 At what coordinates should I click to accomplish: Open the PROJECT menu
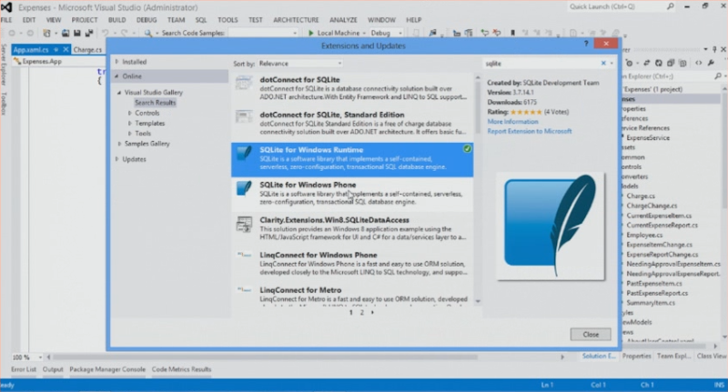[x=85, y=20]
